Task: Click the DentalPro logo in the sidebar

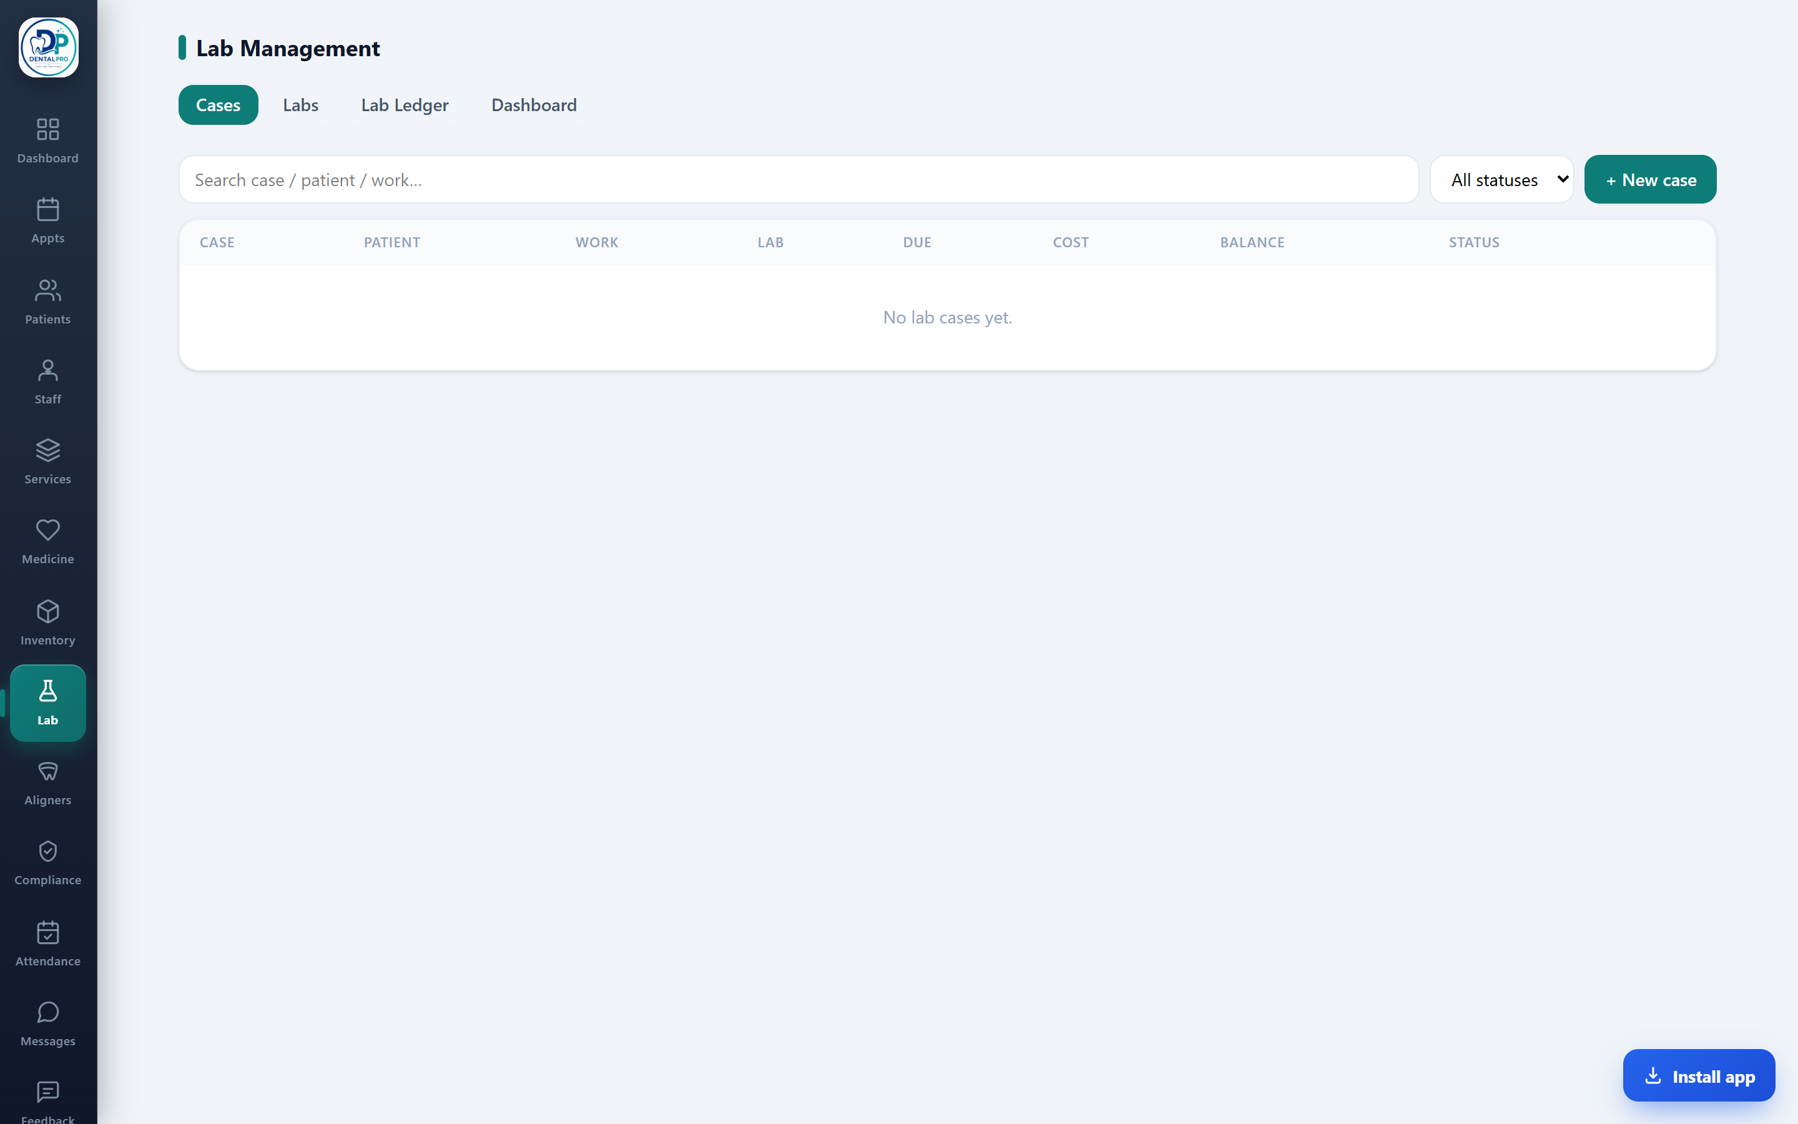Action: [48, 47]
